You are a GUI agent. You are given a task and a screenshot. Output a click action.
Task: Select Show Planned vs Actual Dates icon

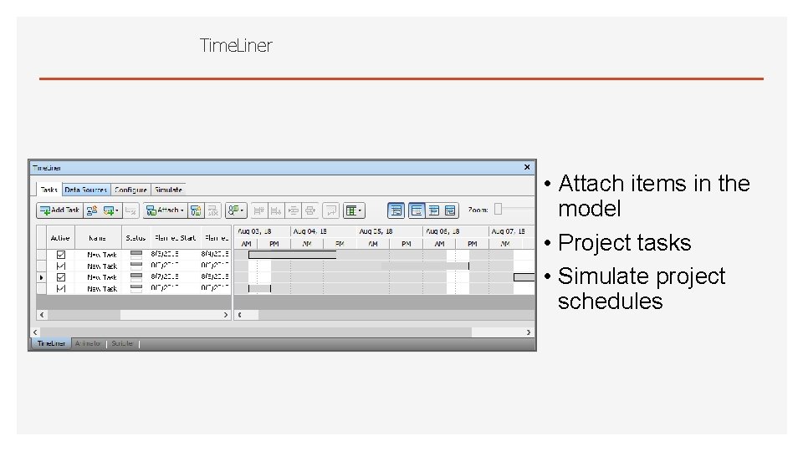tap(450, 210)
